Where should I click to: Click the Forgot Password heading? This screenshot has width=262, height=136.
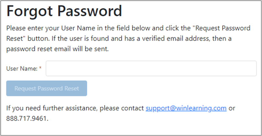click(x=64, y=12)
